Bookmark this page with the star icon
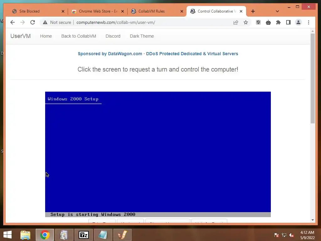 coord(246,22)
